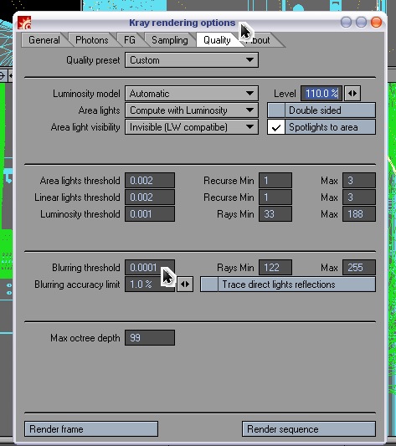396x446 pixels.
Task: Click Max field of area lights row
Action: [x=359, y=181]
